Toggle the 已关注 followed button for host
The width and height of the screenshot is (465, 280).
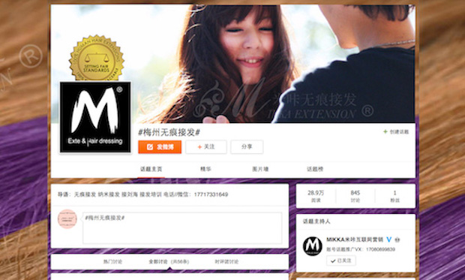341,260
